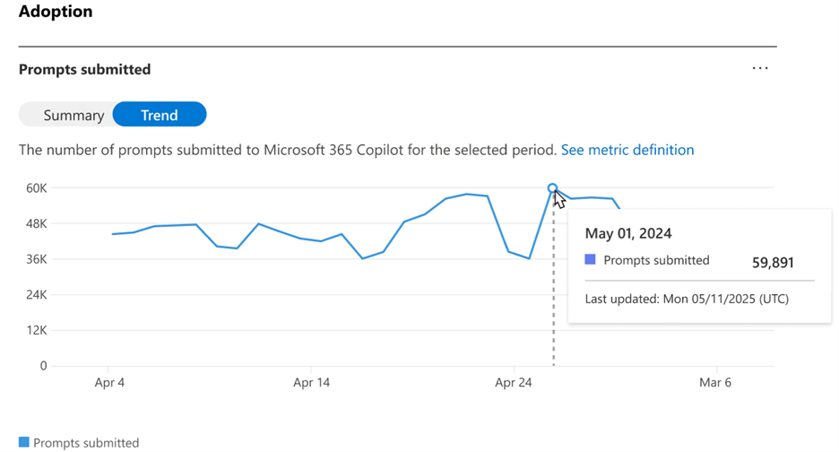Click the Adoption section heading

point(56,13)
